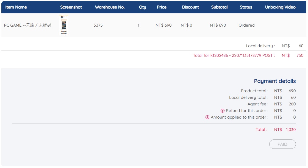Click the Screenshot column header
The height and width of the screenshot is (168, 308).
(x=71, y=7)
